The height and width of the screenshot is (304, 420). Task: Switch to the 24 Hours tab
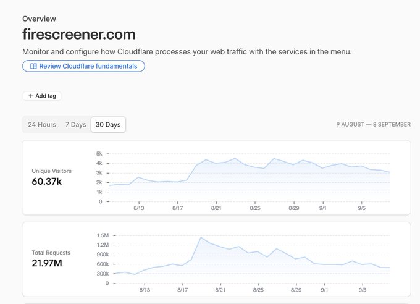pyautogui.click(x=42, y=125)
